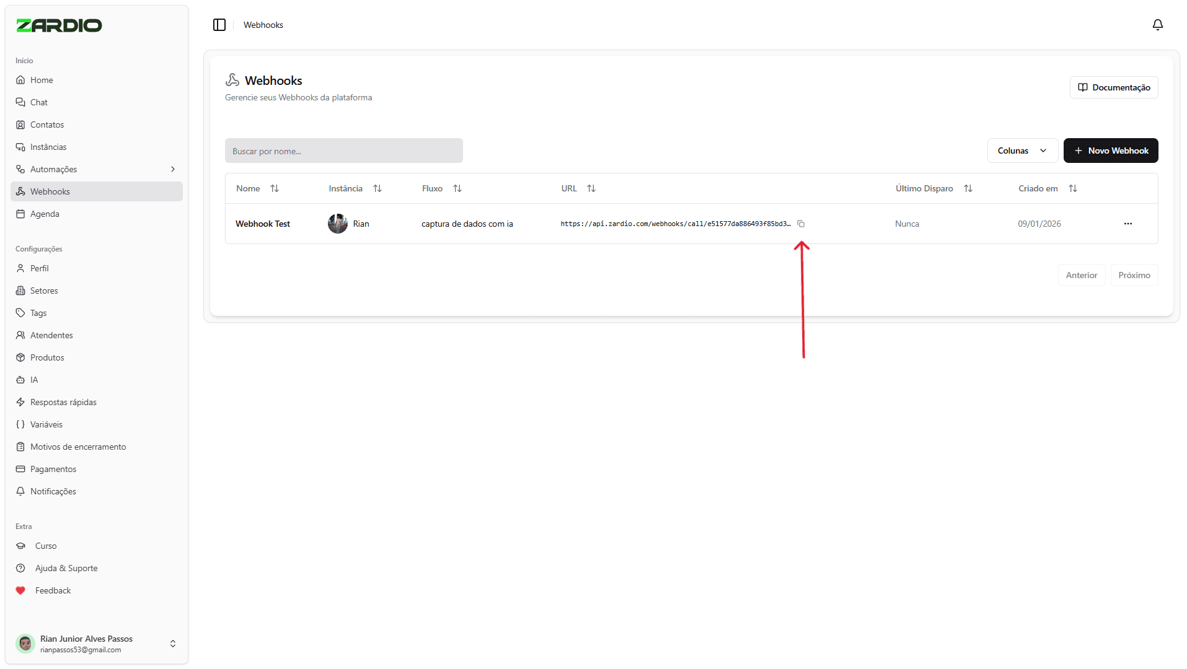Toggle sorting on the Nome column
The width and height of the screenshot is (1187, 669).
(275, 188)
